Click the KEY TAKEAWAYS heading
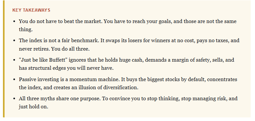The height and width of the screenshot is (121, 255). pyautogui.click(x=31, y=10)
